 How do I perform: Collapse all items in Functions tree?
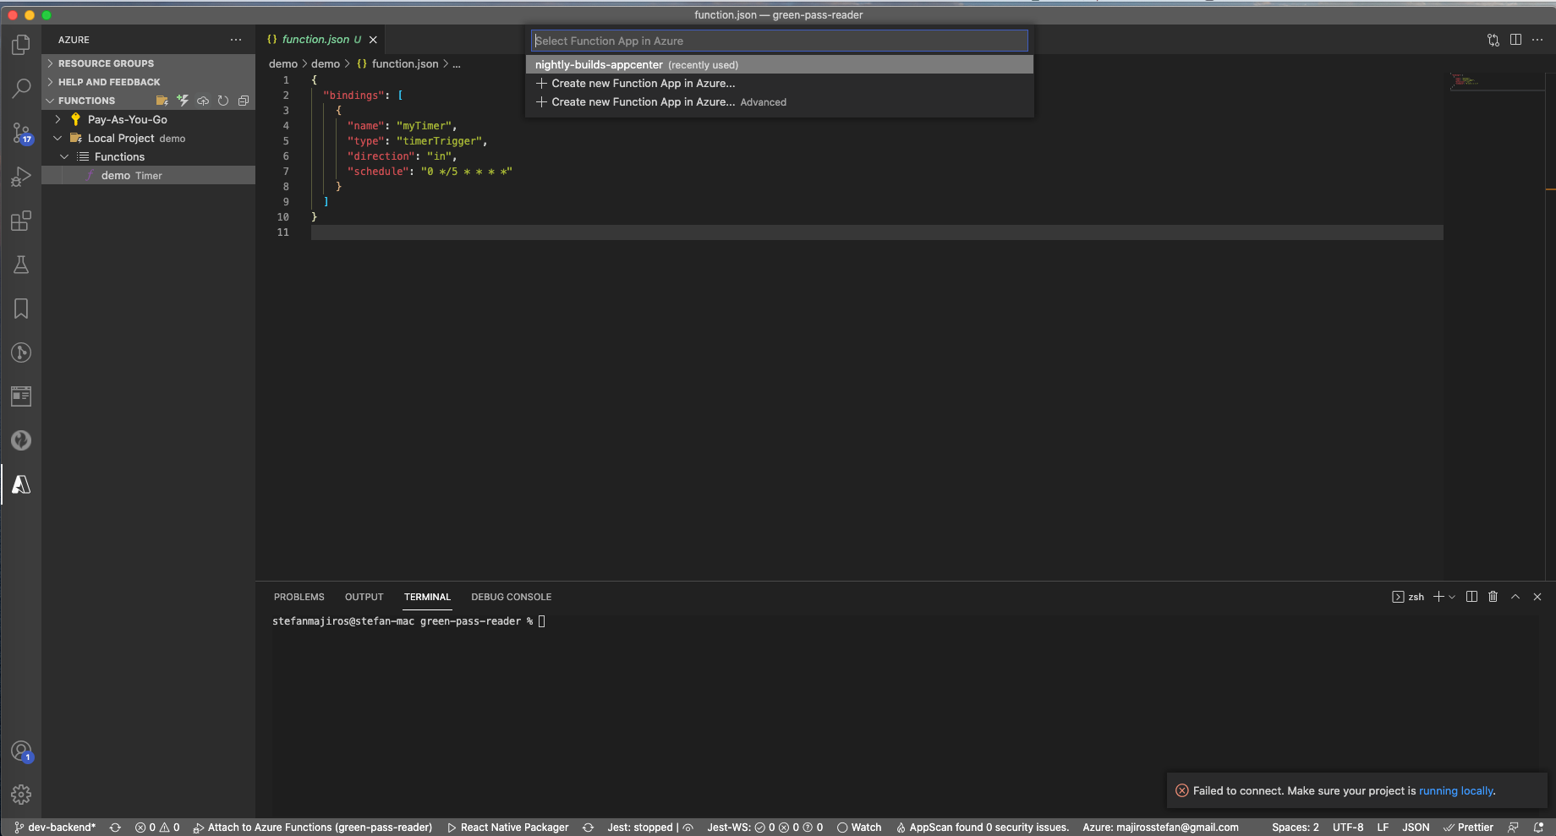244,101
